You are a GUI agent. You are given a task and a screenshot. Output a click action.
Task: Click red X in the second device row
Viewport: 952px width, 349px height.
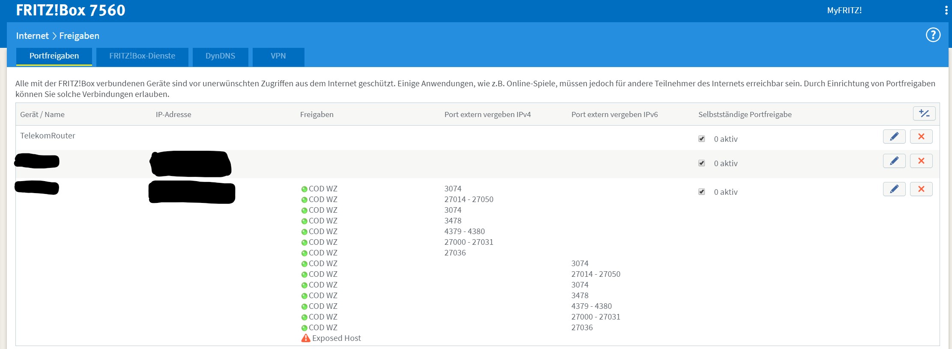pos(921,161)
